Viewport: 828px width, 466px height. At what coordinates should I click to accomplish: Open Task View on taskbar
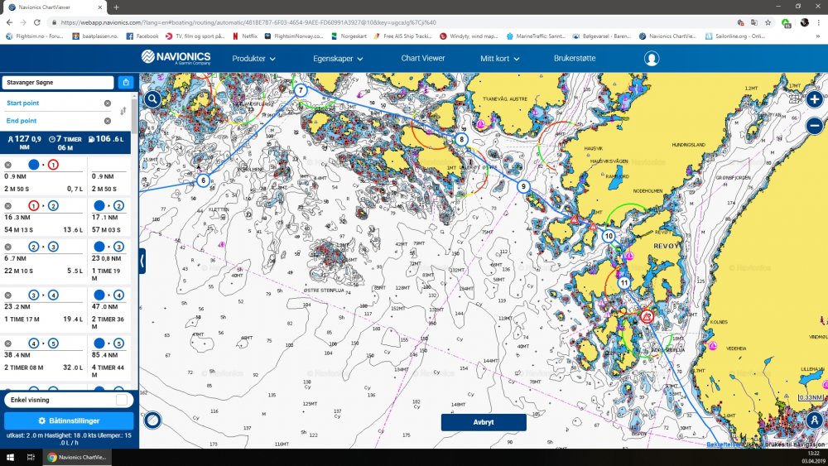pos(31,457)
